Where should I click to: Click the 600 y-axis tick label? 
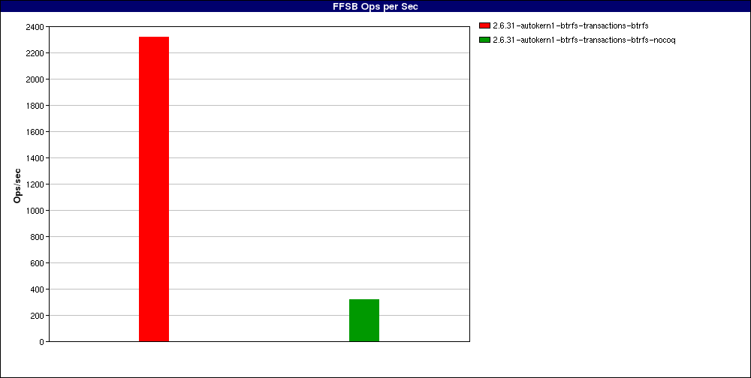[37, 263]
